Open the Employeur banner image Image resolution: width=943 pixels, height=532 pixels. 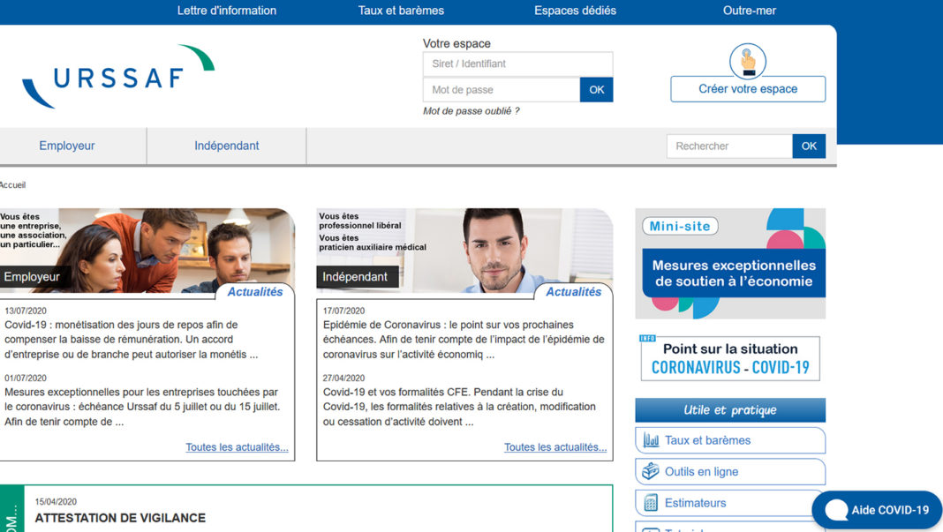tap(147, 251)
